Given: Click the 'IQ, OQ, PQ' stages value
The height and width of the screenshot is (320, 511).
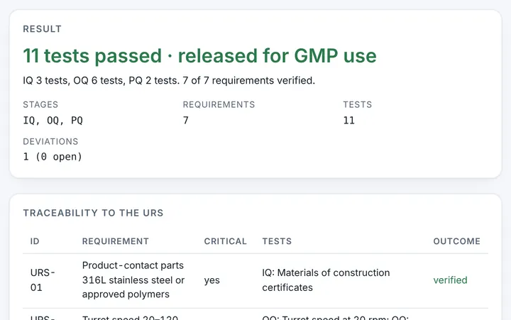Looking at the screenshot, I should tap(53, 121).
